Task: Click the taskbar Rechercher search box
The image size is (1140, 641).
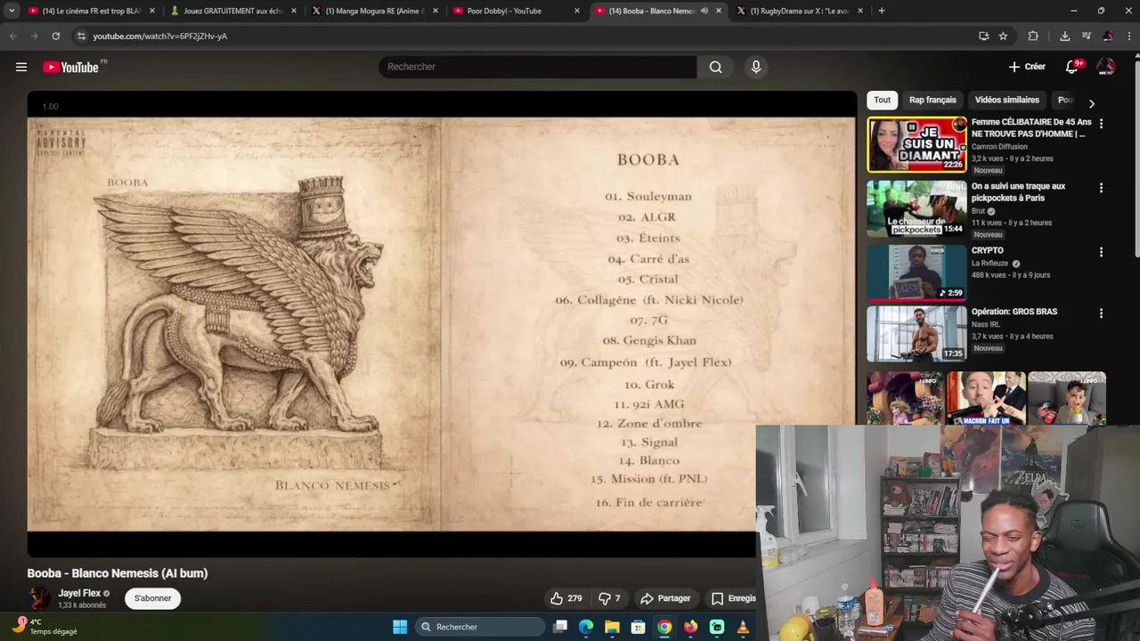Action: (x=481, y=627)
